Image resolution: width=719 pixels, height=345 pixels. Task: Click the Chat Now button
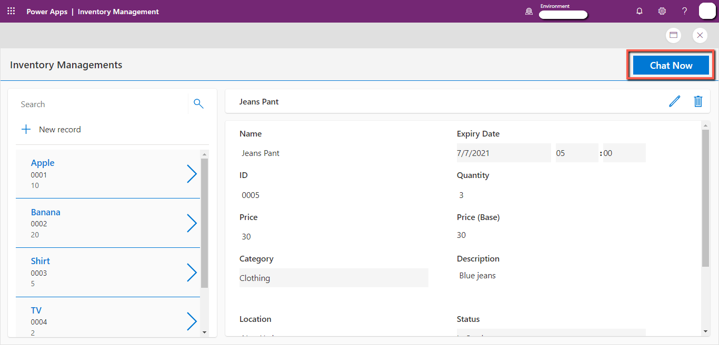(671, 65)
